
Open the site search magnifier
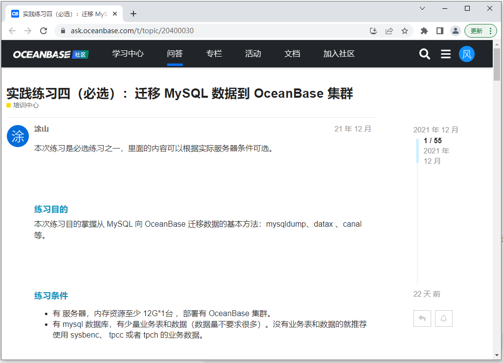(424, 54)
